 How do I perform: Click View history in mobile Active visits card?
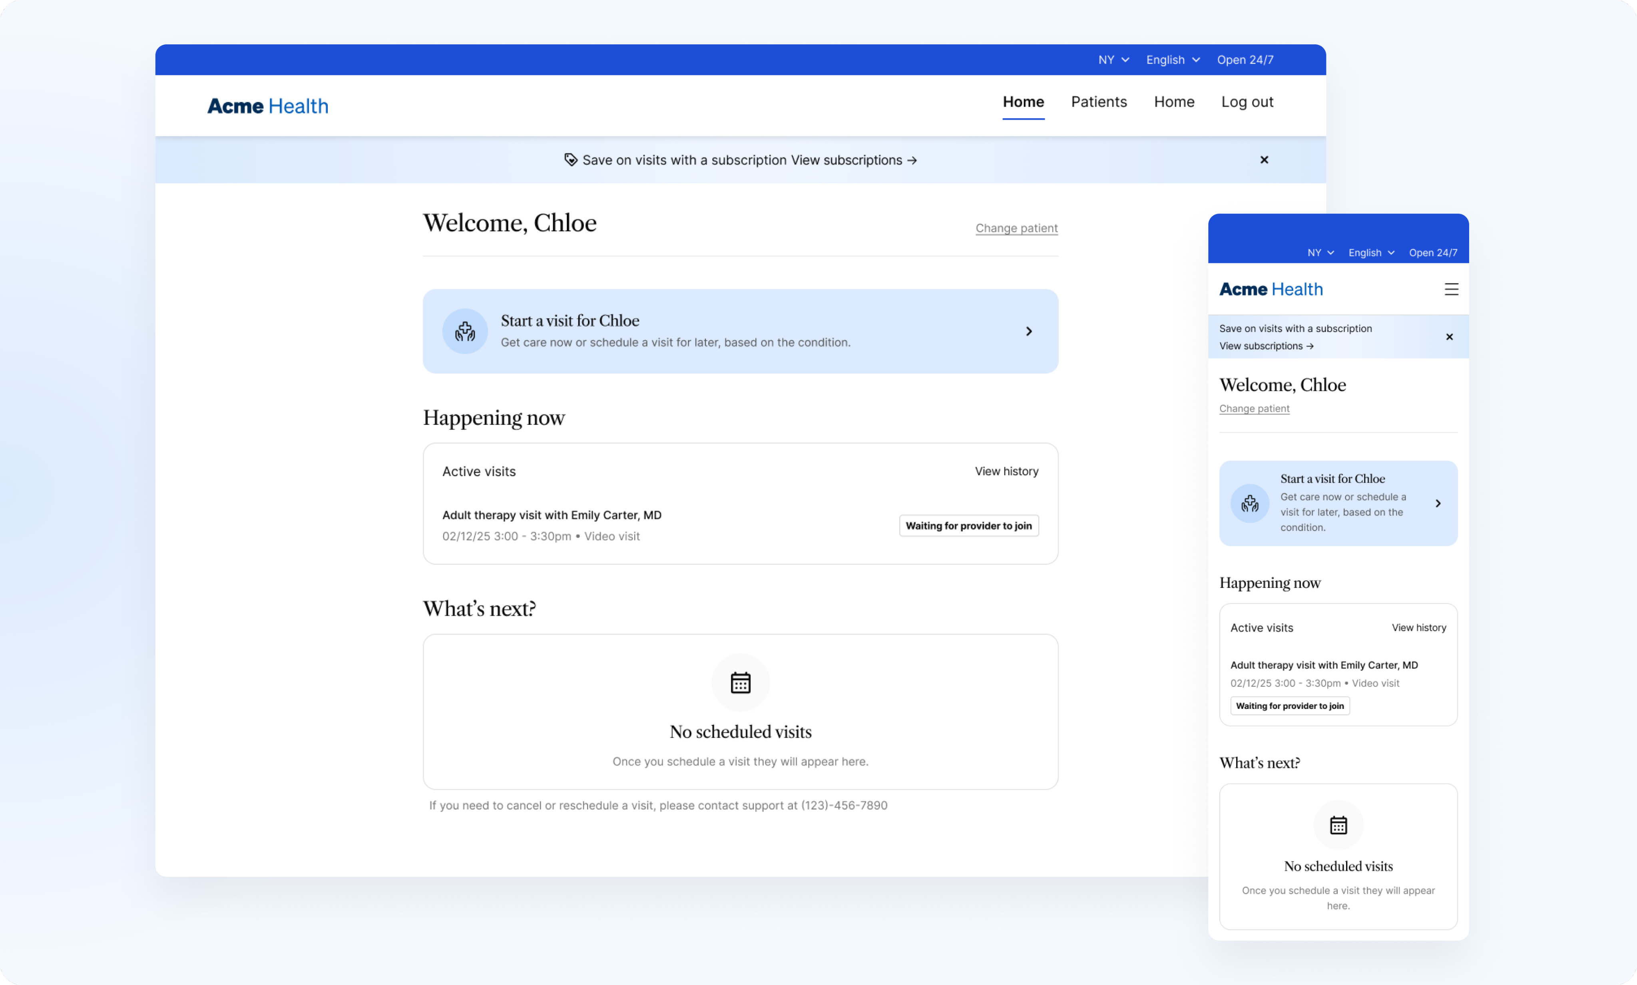[1419, 628]
